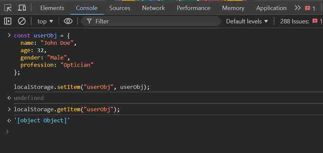Click the name: "John Doe" line
The width and height of the screenshot is (323, 153).
(48, 43)
